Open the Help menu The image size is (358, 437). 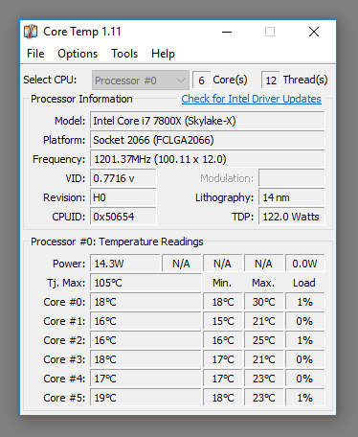coord(163,54)
